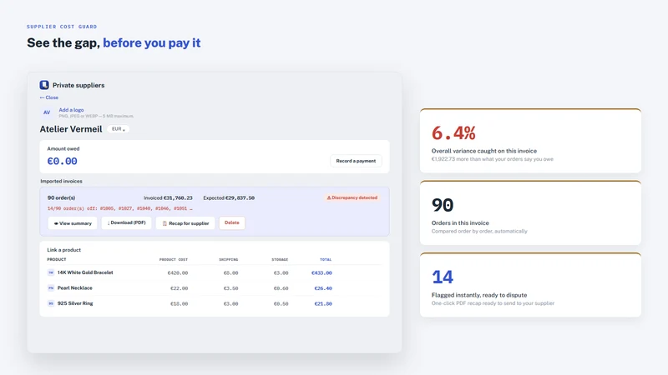Click the TOTAL column header
Image resolution: width=668 pixels, height=375 pixels.
326,259
